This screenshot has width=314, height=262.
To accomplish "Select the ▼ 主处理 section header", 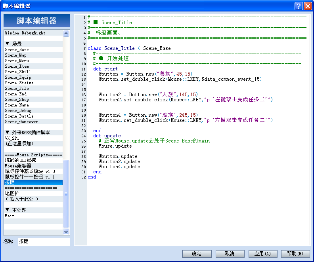I will coord(33,210).
